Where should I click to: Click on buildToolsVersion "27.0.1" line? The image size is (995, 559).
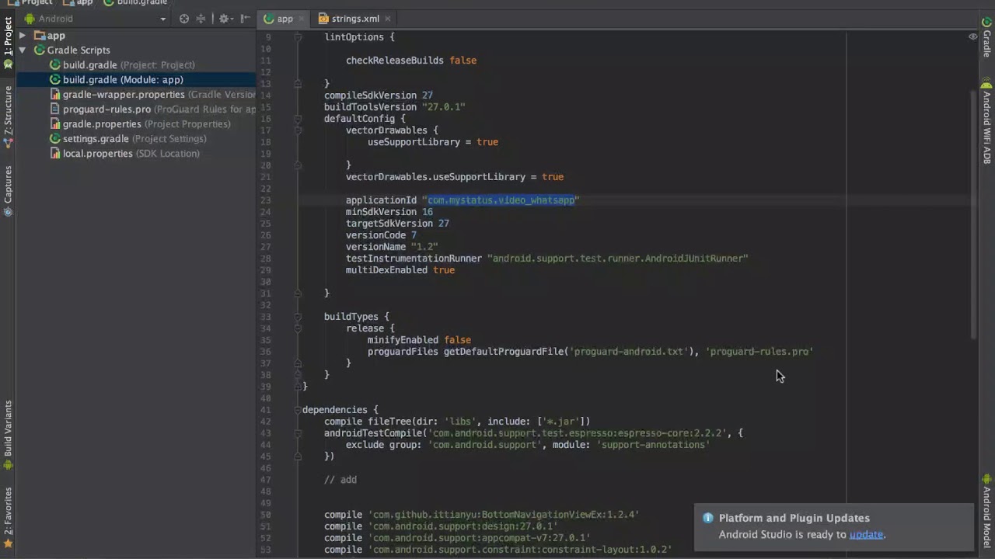(x=395, y=107)
